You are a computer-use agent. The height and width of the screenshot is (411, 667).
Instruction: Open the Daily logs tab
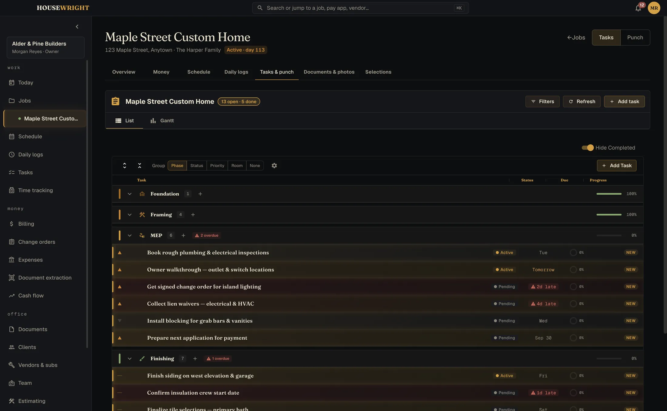tap(236, 72)
